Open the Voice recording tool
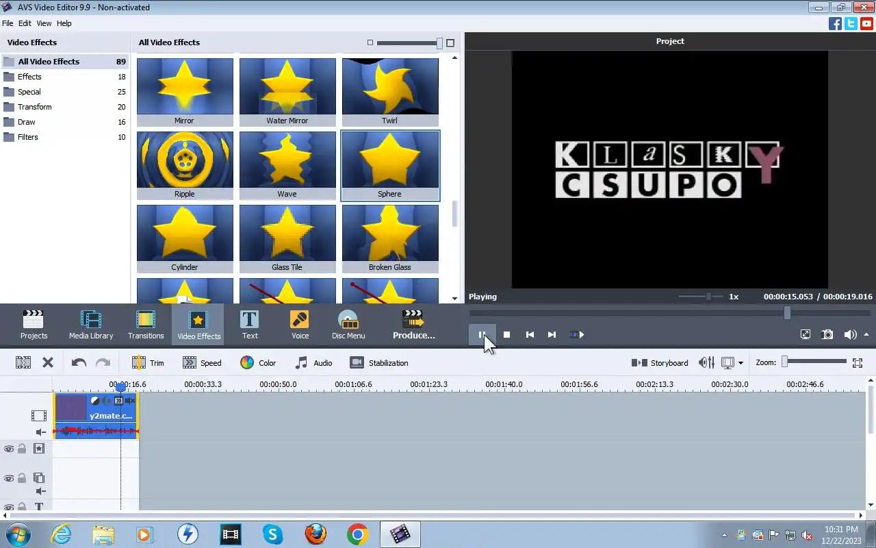The height and width of the screenshot is (548, 876). (300, 325)
